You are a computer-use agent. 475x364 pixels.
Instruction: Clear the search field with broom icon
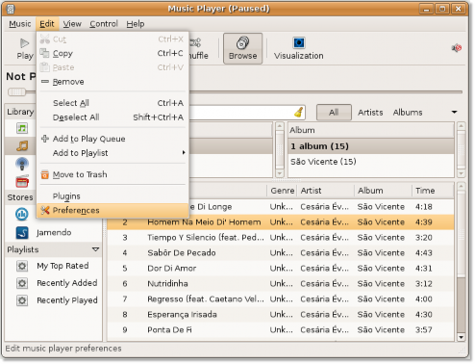(x=298, y=113)
